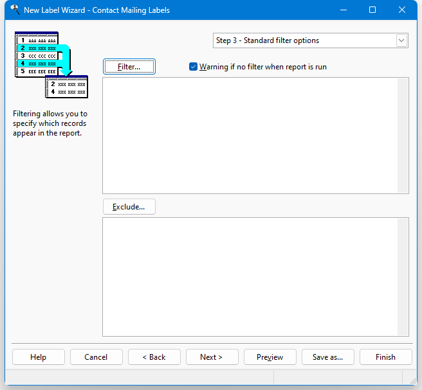Image resolution: width=422 pixels, height=390 pixels.
Task: Advance to the next wizard step
Action: pos(212,357)
